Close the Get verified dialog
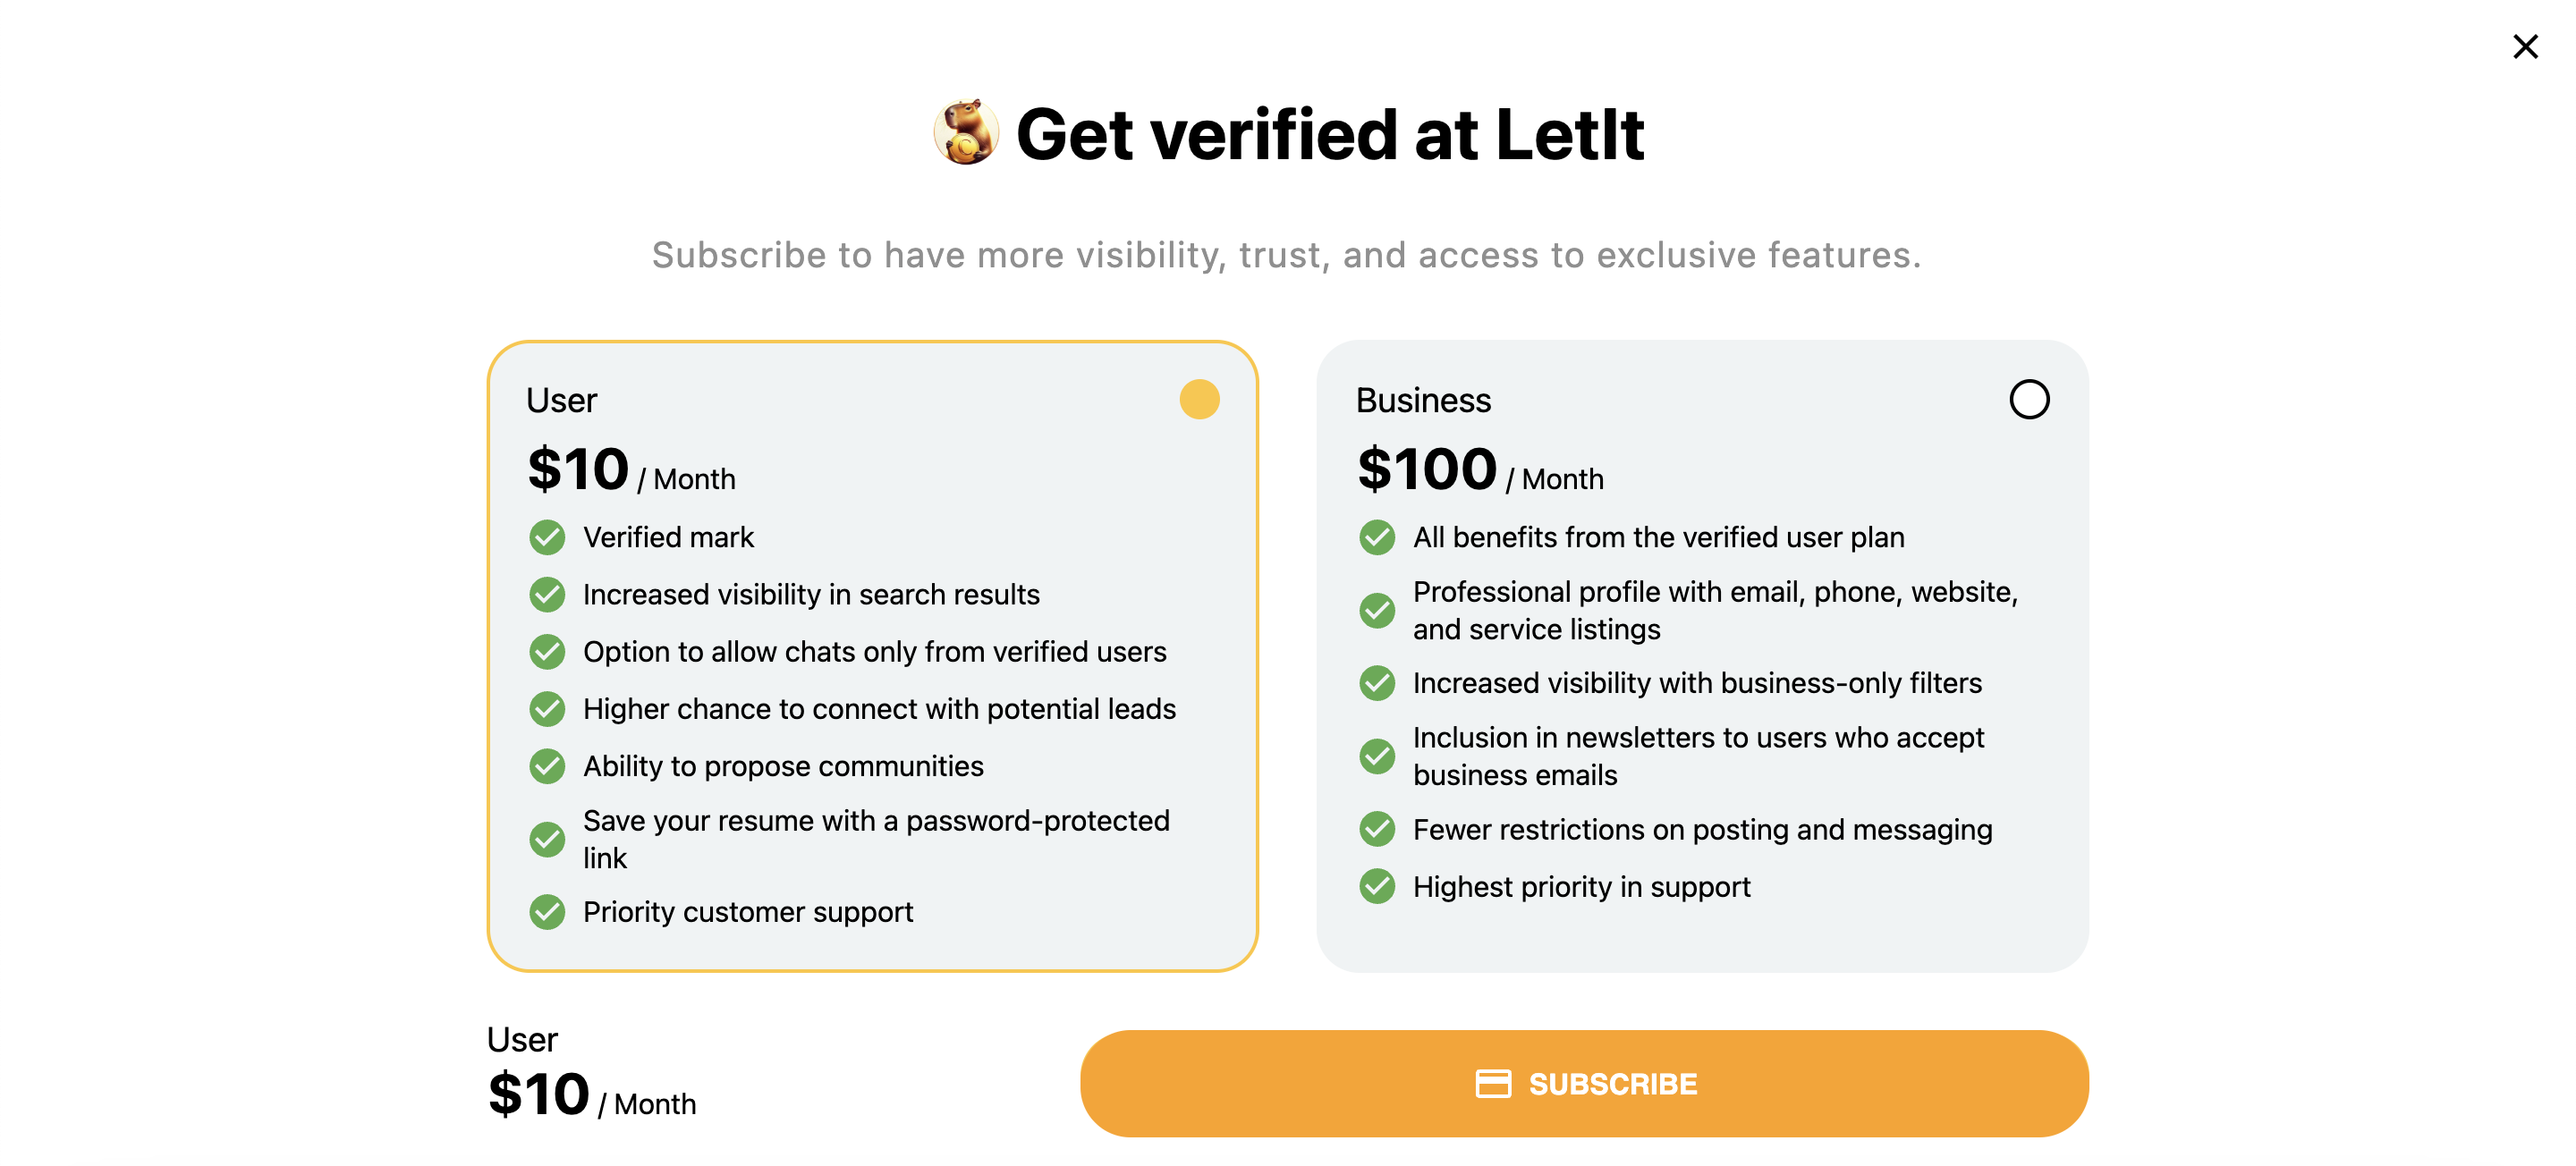The height and width of the screenshot is (1166, 2576). coord(2525,46)
